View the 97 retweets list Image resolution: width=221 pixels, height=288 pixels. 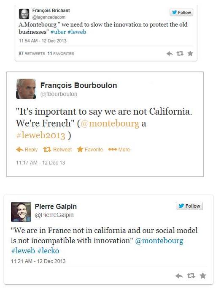coord(32,53)
